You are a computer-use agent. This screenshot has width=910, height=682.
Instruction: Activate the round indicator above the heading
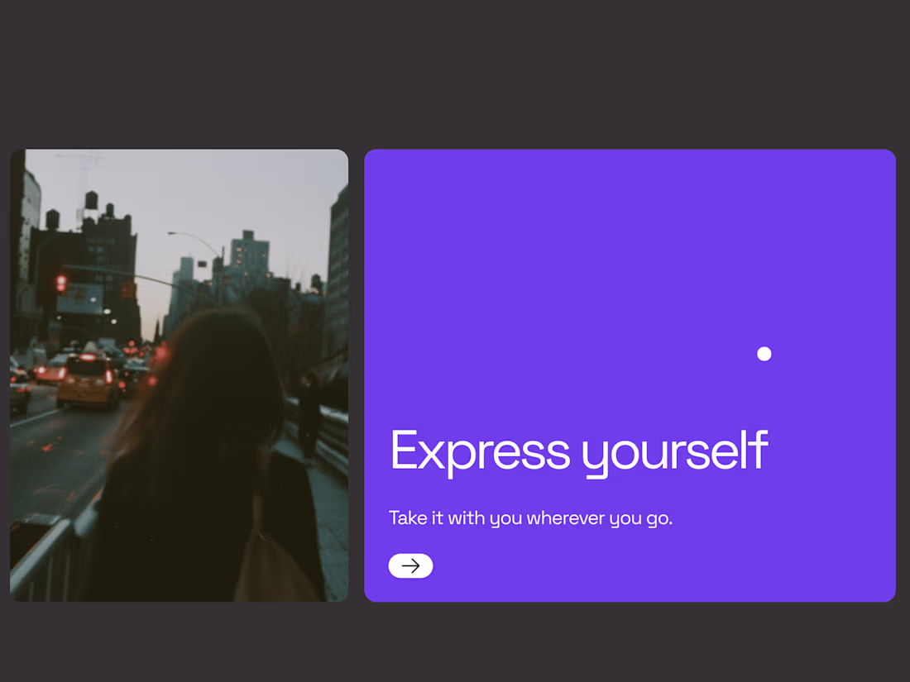(764, 354)
